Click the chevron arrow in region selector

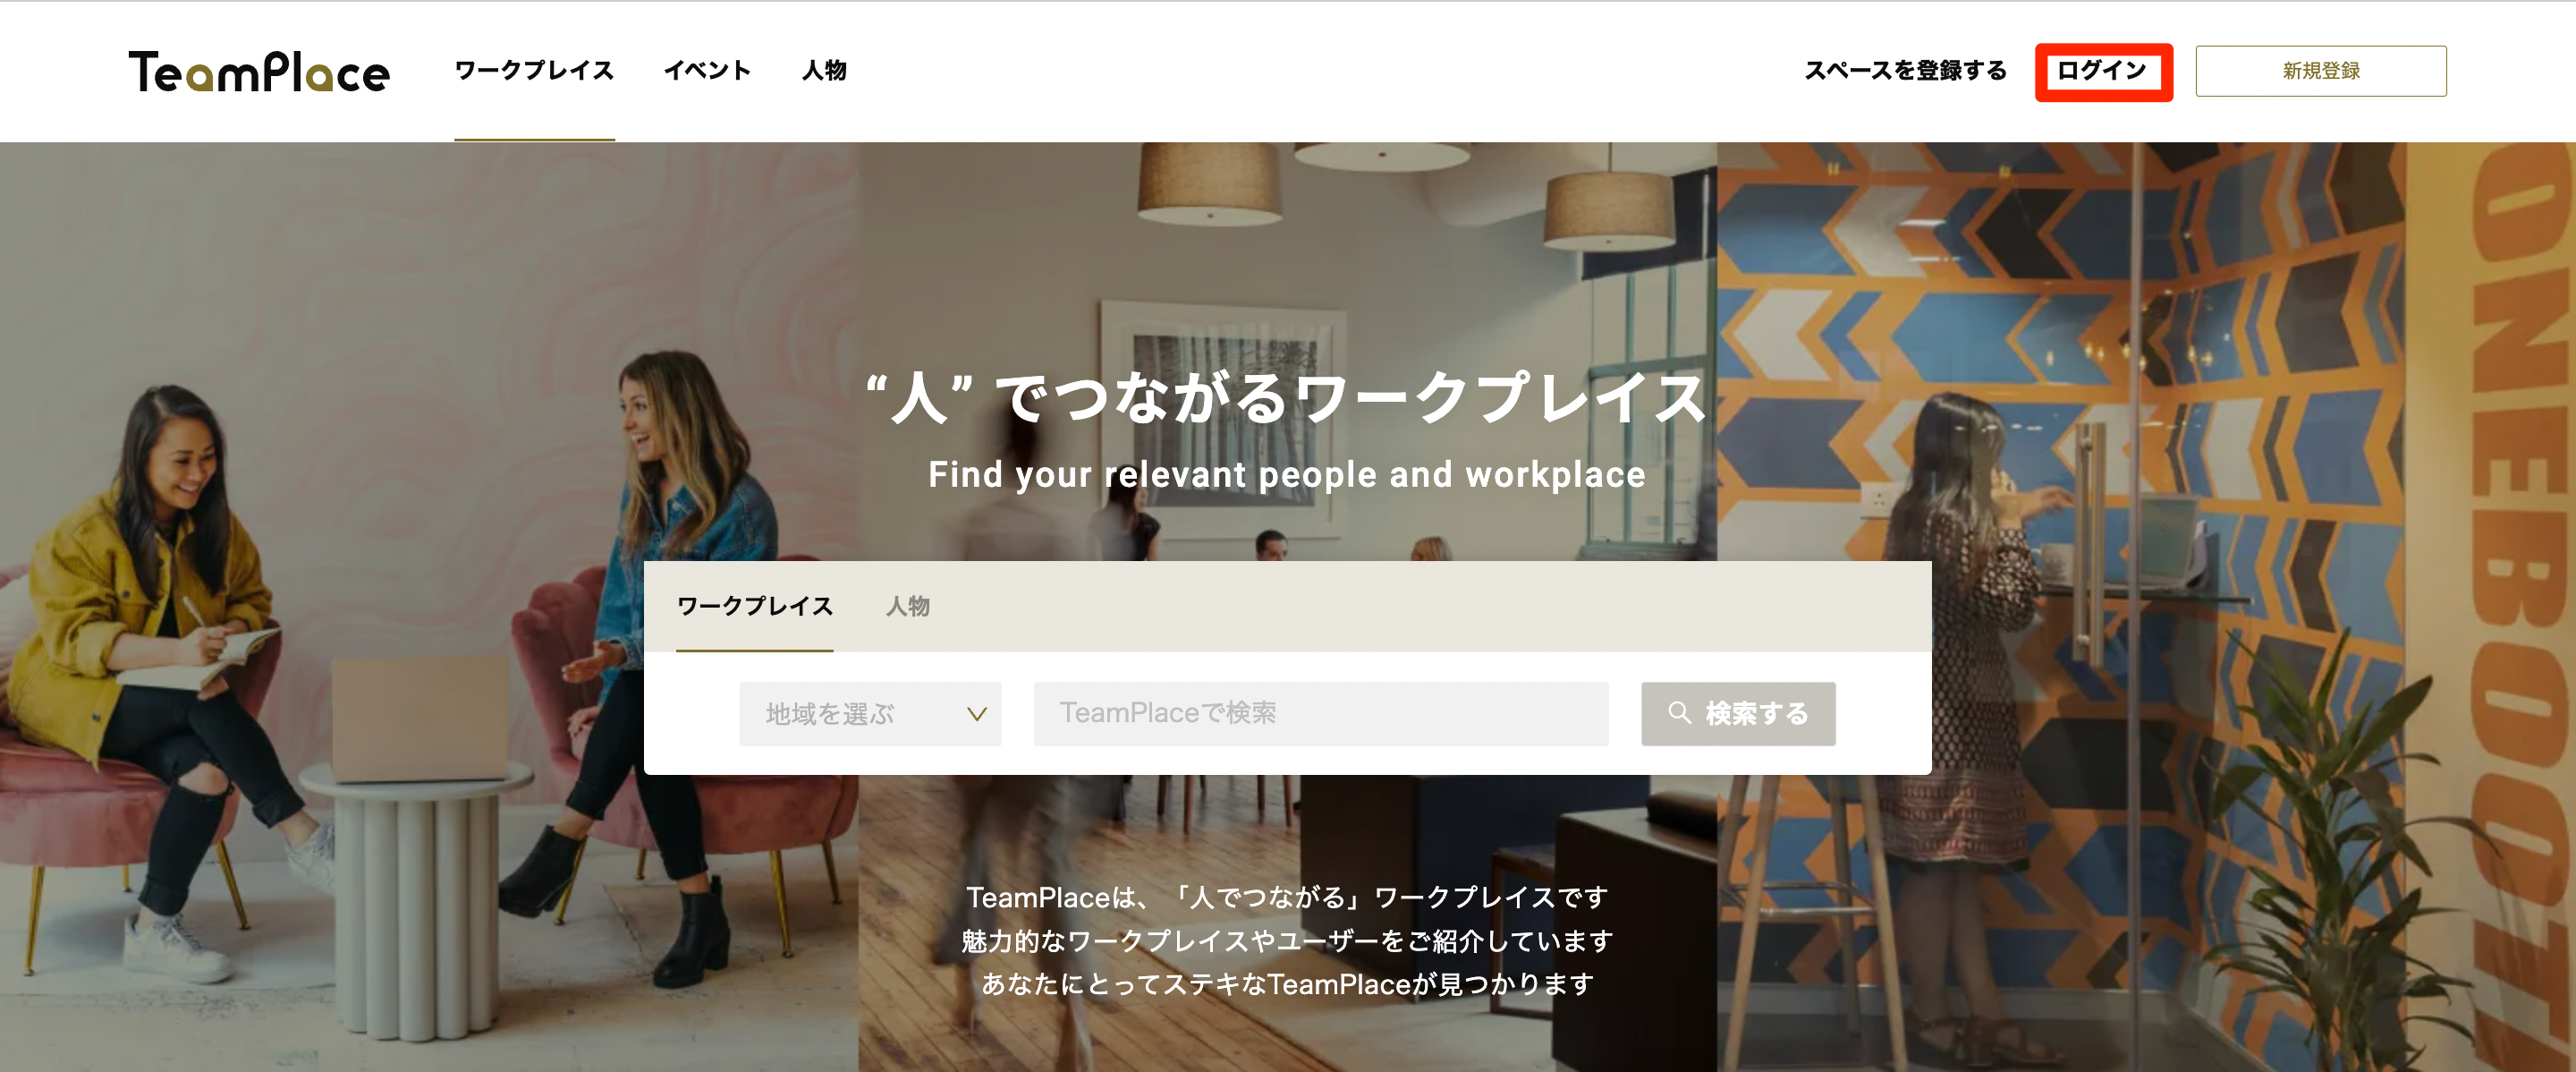pyautogui.click(x=976, y=714)
